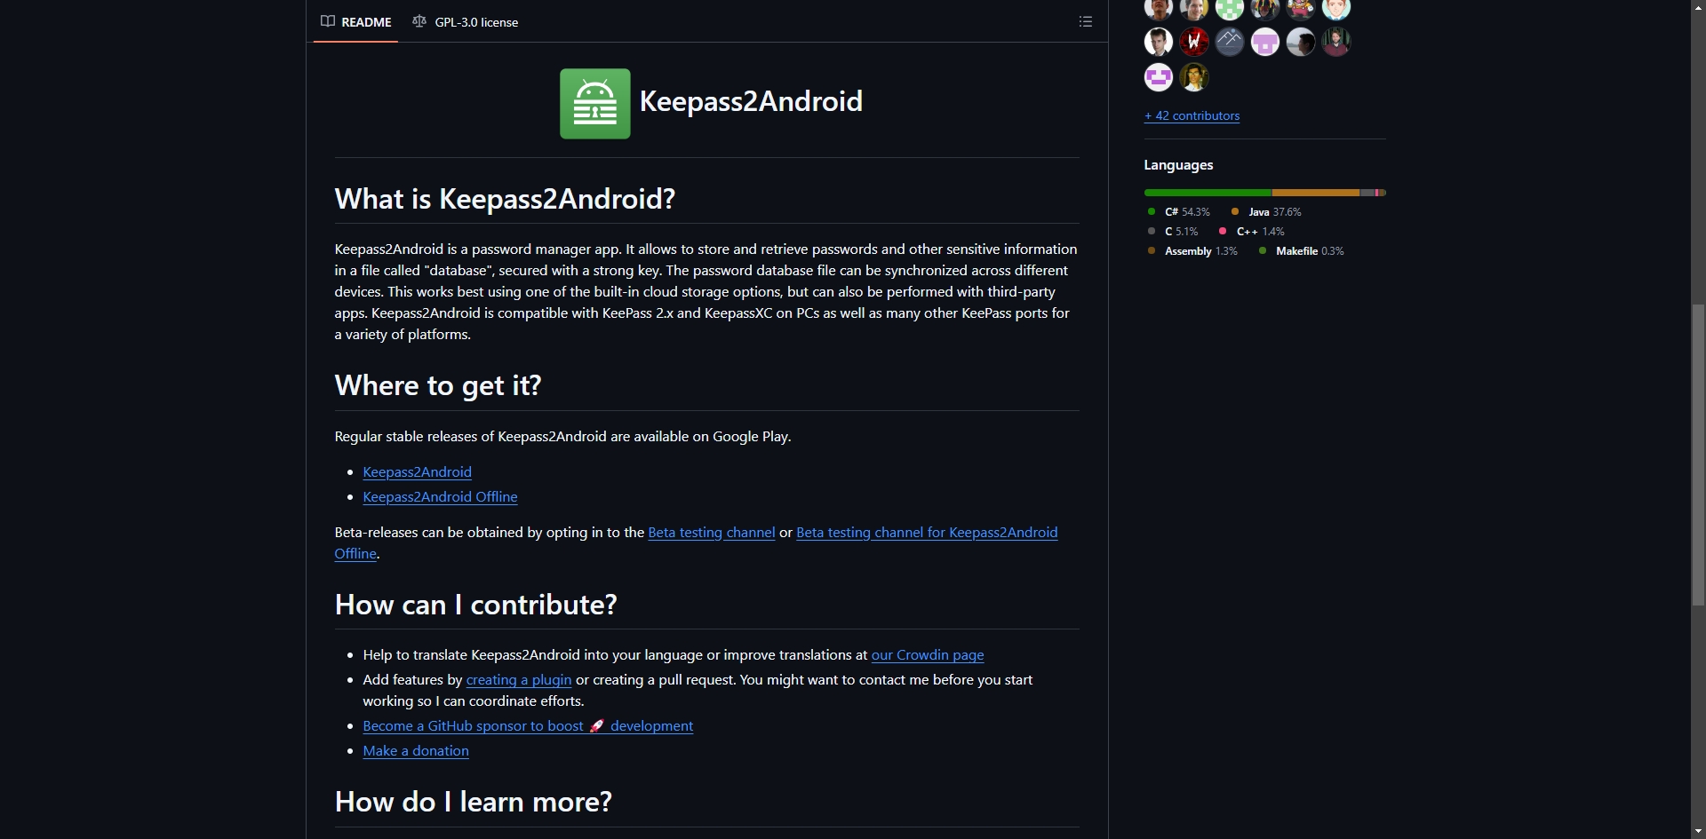Select the Assembly 1.3% language entry
Screen dimensions: 1706x839
[x=1192, y=250]
